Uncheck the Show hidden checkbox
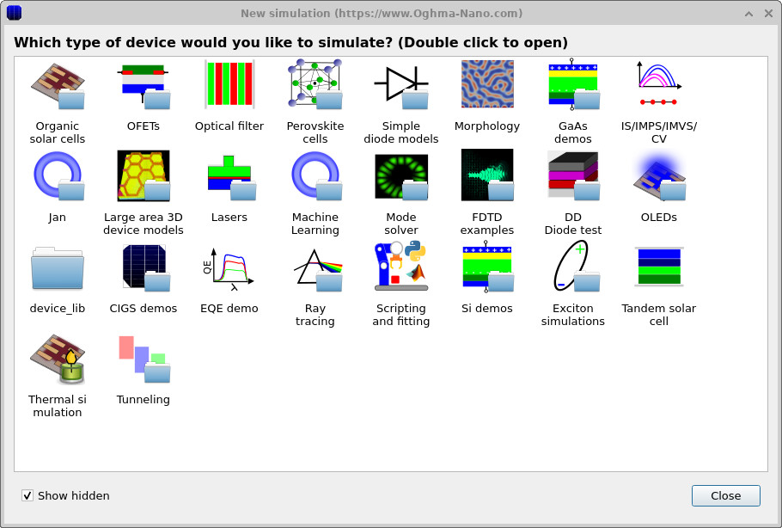This screenshot has height=528, width=782. coord(27,495)
